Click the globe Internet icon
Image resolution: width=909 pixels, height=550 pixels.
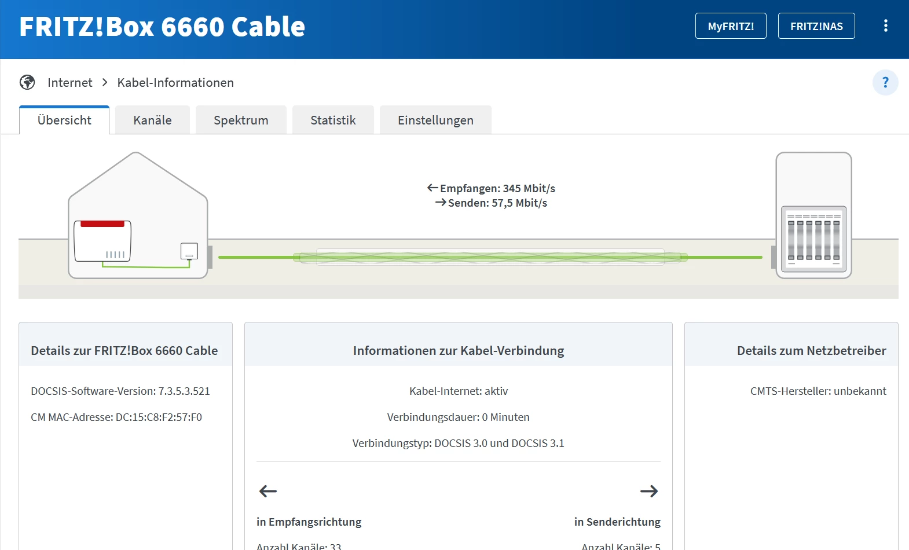click(27, 82)
